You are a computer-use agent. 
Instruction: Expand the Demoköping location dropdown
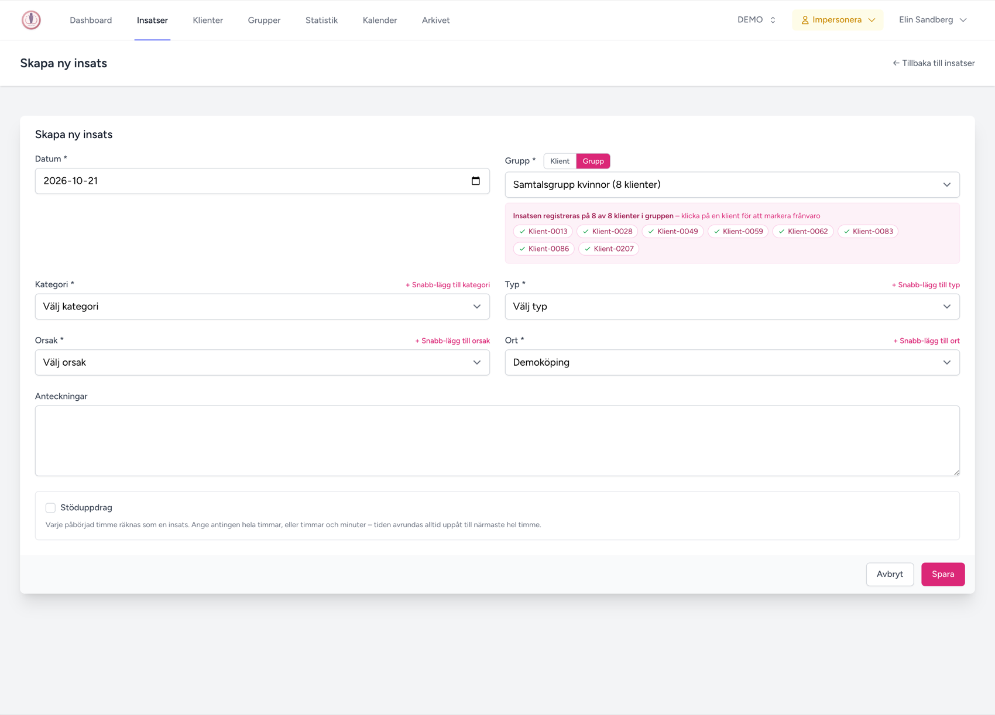pos(732,363)
